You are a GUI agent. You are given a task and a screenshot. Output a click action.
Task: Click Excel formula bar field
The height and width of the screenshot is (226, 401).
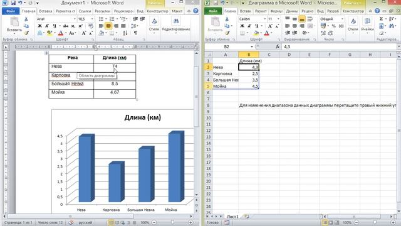point(340,46)
